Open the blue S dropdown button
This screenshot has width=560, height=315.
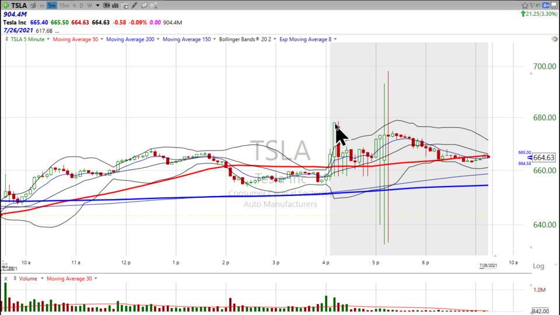pyautogui.click(x=546, y=5)
